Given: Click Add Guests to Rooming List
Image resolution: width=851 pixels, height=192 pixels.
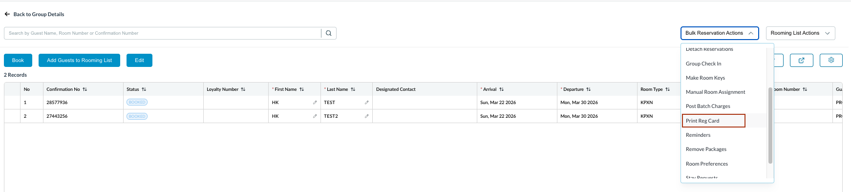Looking at the screenshot, I should [79, 61].
